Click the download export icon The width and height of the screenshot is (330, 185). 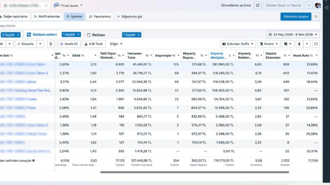299,44
